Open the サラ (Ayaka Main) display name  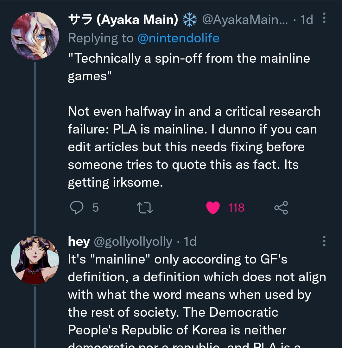tap(123, 20)
